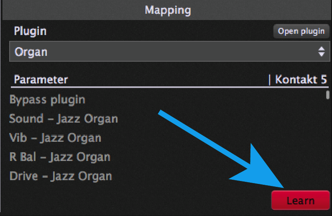Click the Open plugin button
Viewport: 332px width, 216px height.
pyautogui.click(x=301, y=31)
